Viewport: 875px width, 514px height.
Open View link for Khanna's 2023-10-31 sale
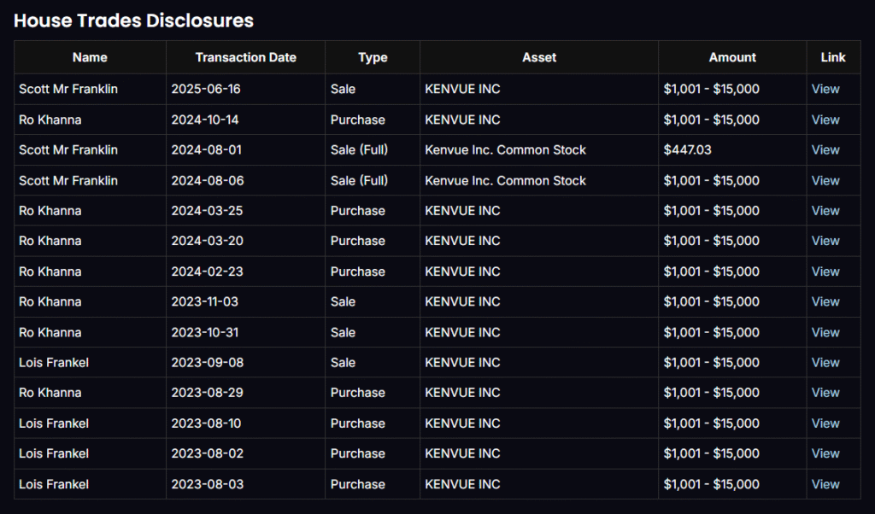point(825,332)
